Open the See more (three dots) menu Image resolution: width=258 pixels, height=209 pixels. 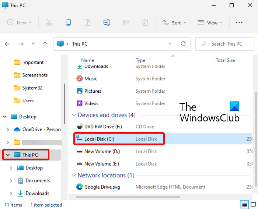click(x=239, y=23)
